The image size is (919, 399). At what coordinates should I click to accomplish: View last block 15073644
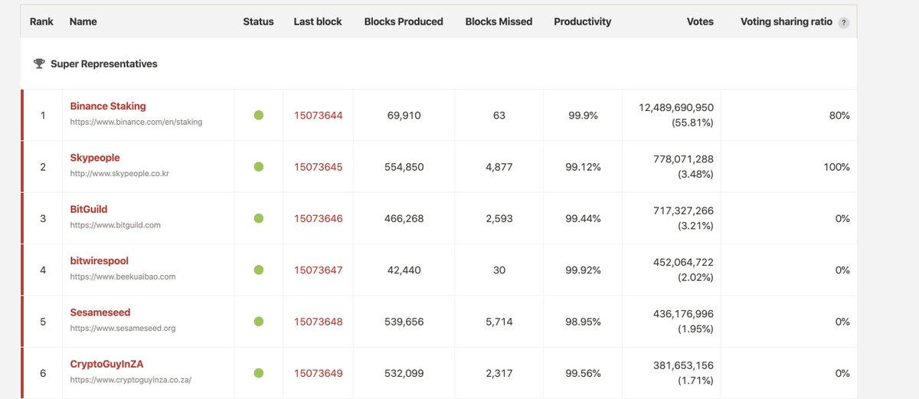pyautogui.click(x=319, y=116)
